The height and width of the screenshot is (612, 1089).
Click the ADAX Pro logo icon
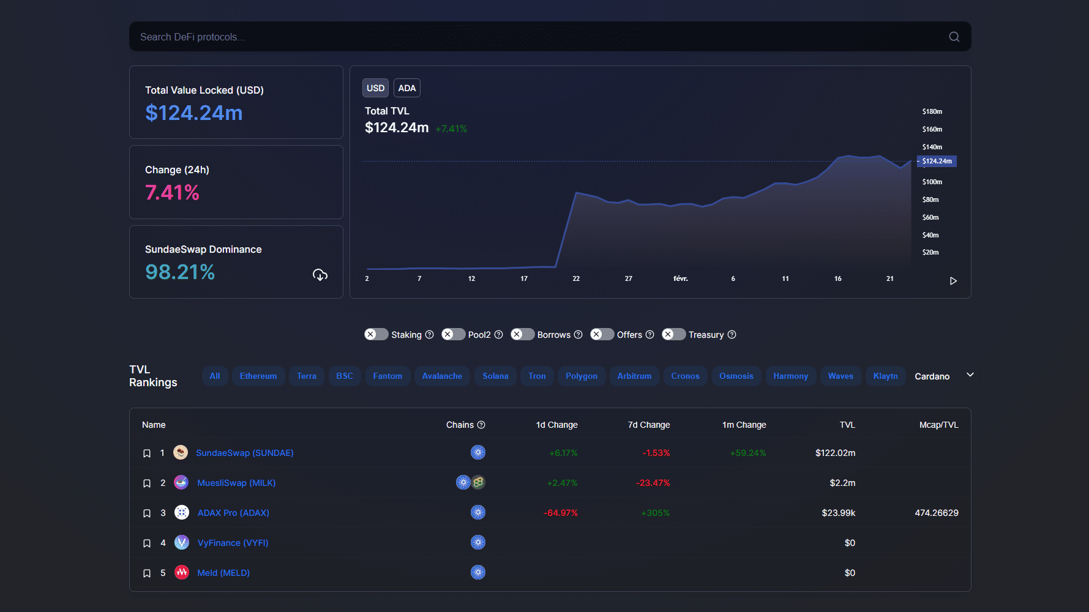(182, 512)
